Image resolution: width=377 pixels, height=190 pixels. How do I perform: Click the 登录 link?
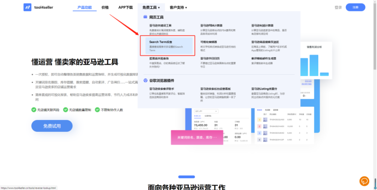click(x=338, y=7)
